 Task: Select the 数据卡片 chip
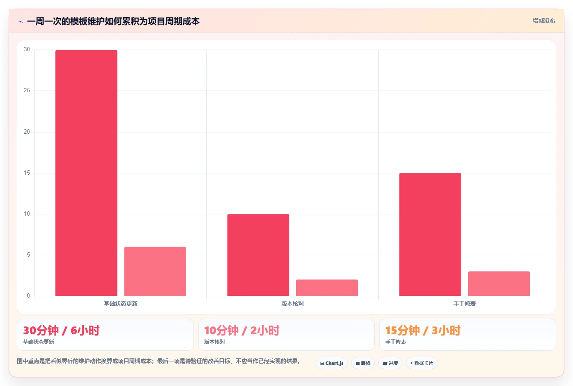click(x=421, y=363)
